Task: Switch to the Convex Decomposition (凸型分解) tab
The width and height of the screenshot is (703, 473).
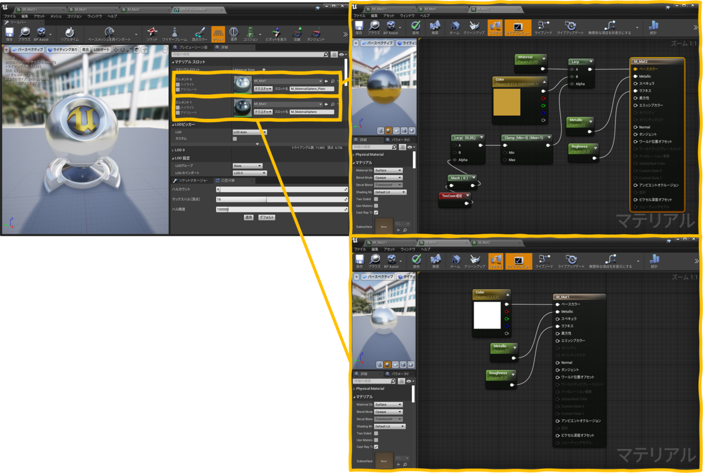Action: 233,181
